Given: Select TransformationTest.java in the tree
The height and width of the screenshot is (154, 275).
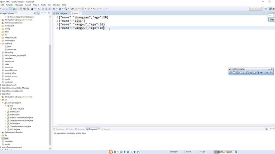Looking at the screenshot, I should (21, 127).
